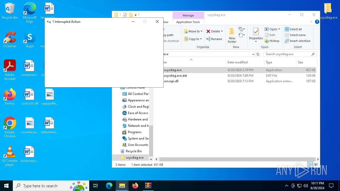The width and height of the screenshot is (340, 191).
Task: Open User Accounts in navigation tree
Action: click(135, 145)
